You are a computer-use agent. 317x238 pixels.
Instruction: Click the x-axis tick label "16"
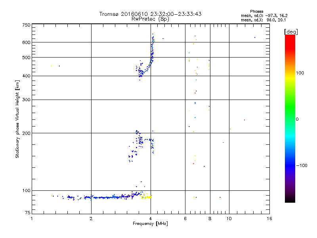click(x=269, y=219)
